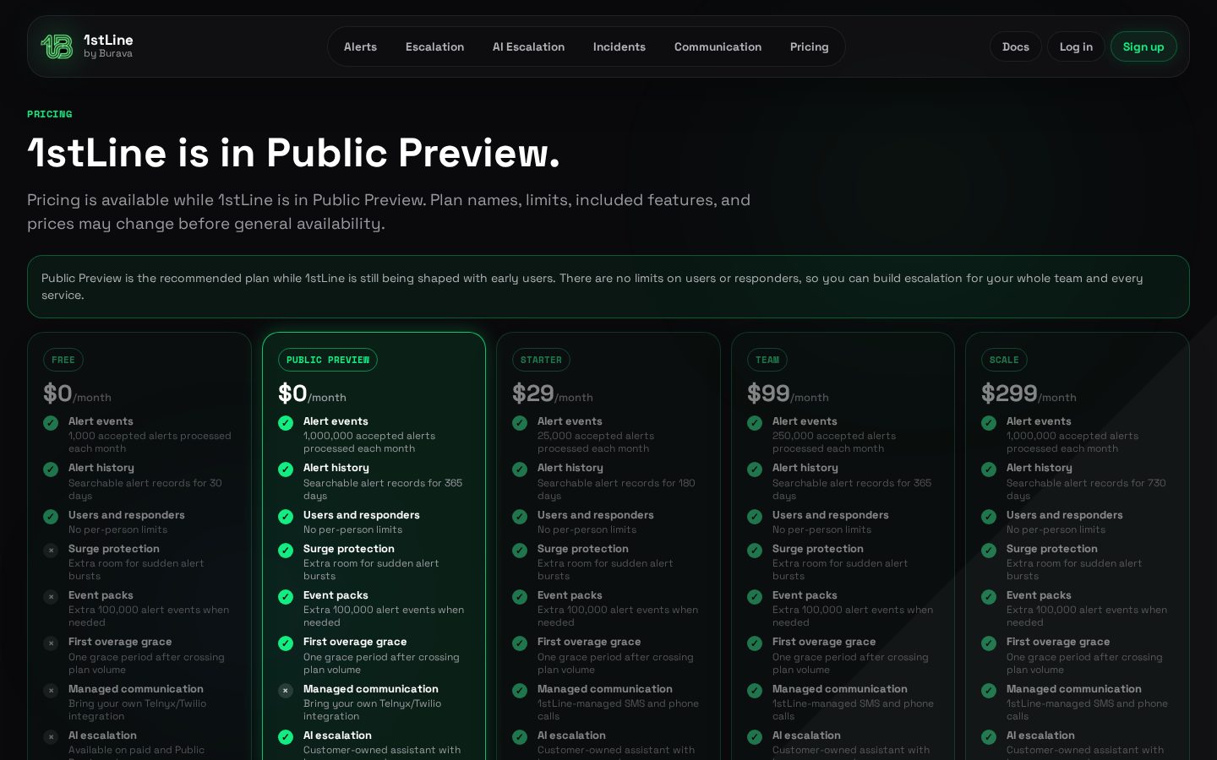Select the Pricing nav item
Viewport: 1217px width, 760px height.
(x=809, y=46)
